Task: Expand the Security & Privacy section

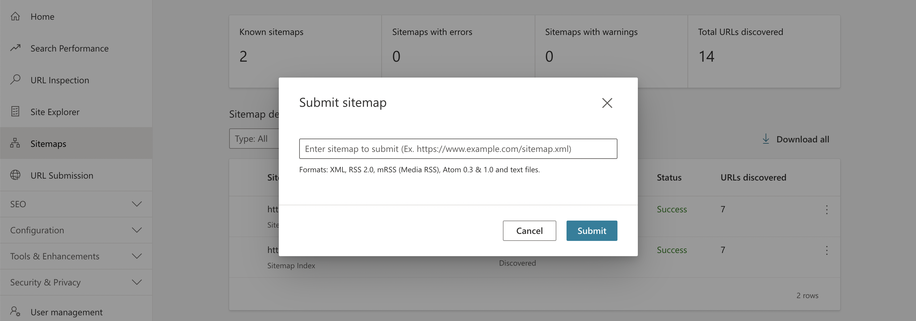Action: (76, 282)
